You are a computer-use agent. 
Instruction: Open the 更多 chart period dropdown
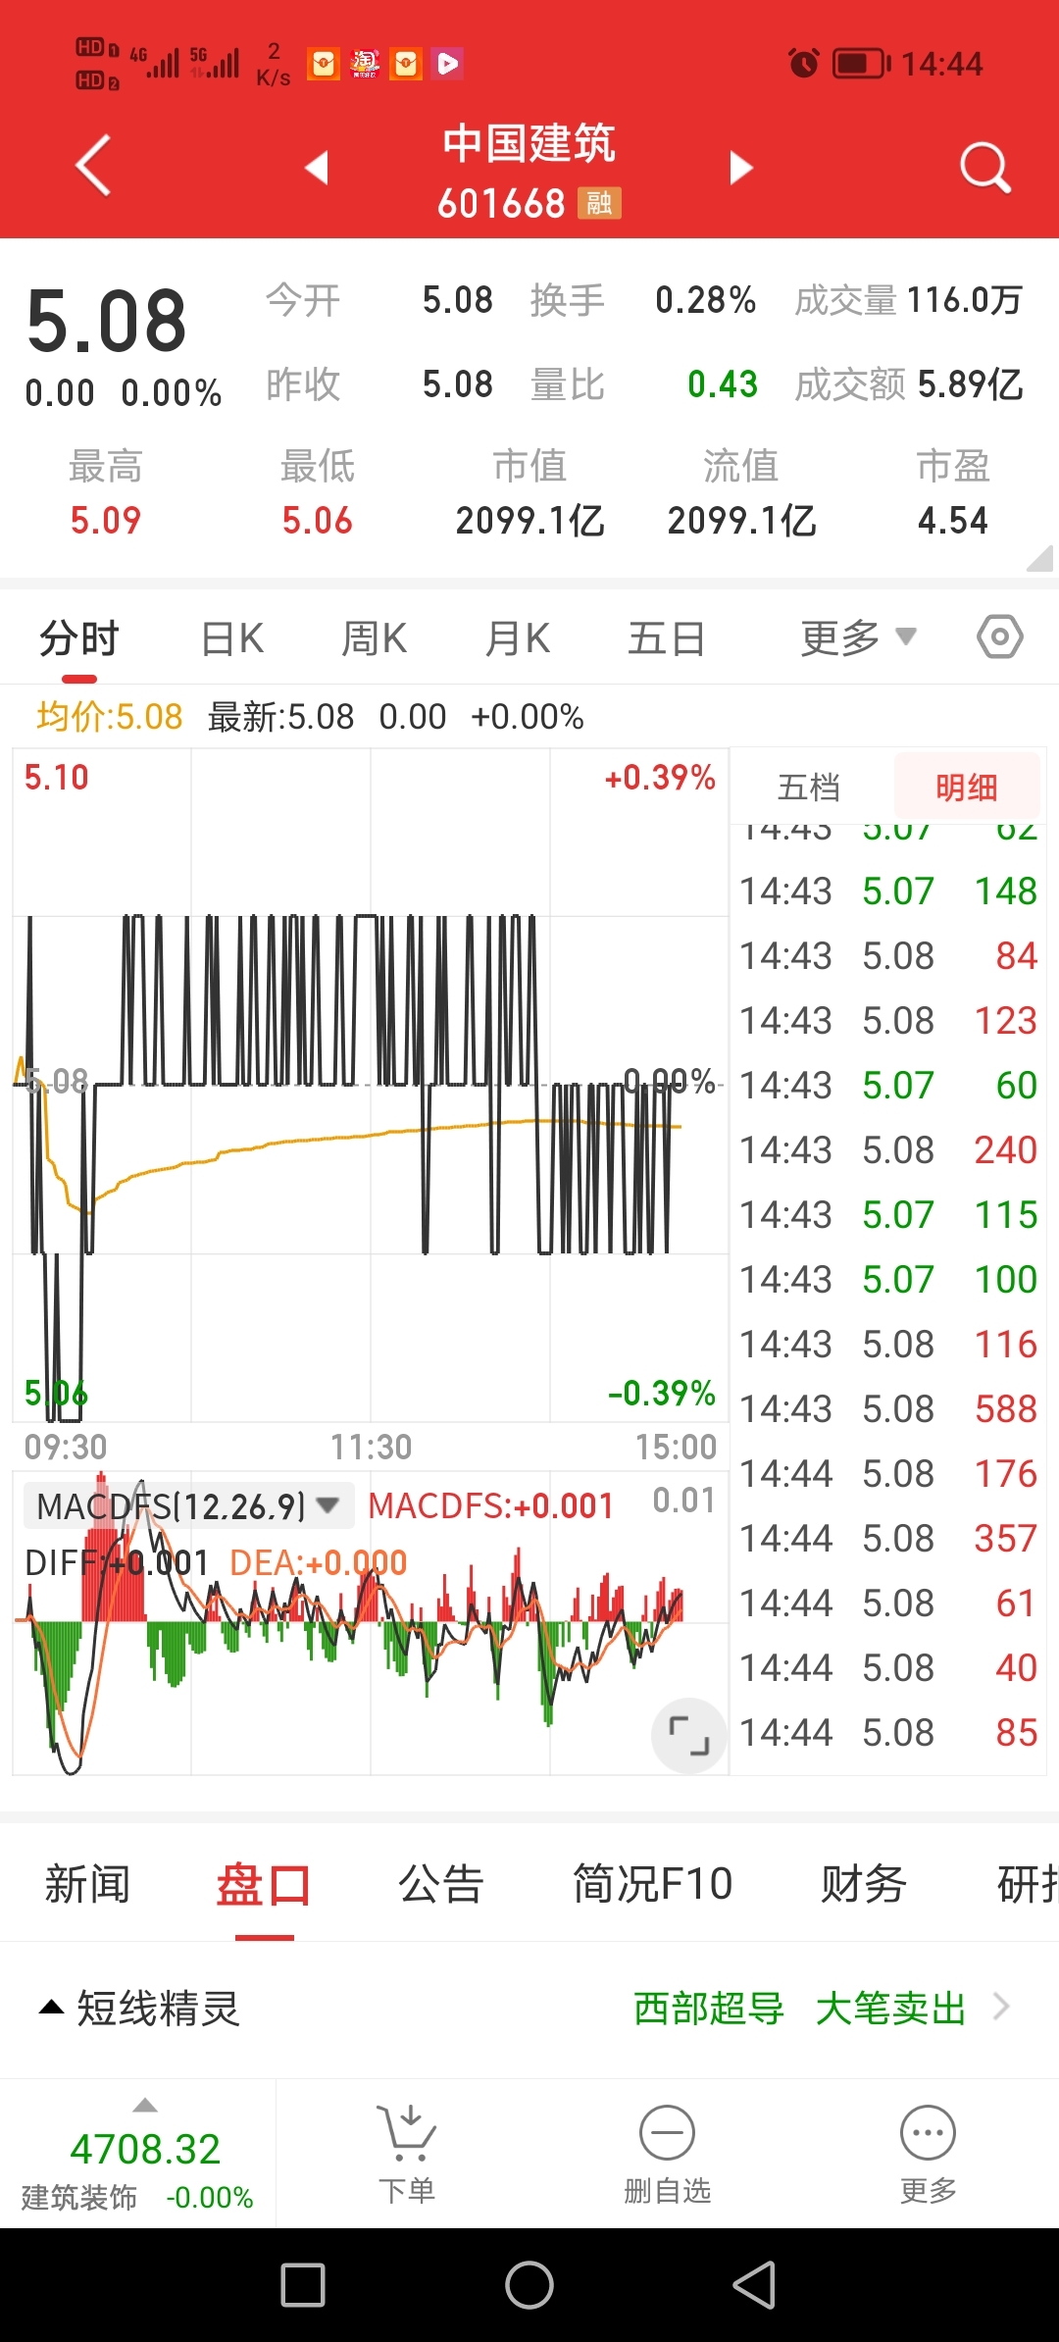[x=858, y=638]
